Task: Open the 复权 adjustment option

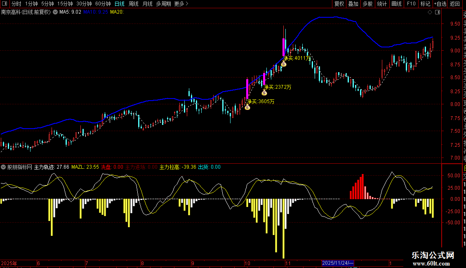Action: click(x=339, y=4)
